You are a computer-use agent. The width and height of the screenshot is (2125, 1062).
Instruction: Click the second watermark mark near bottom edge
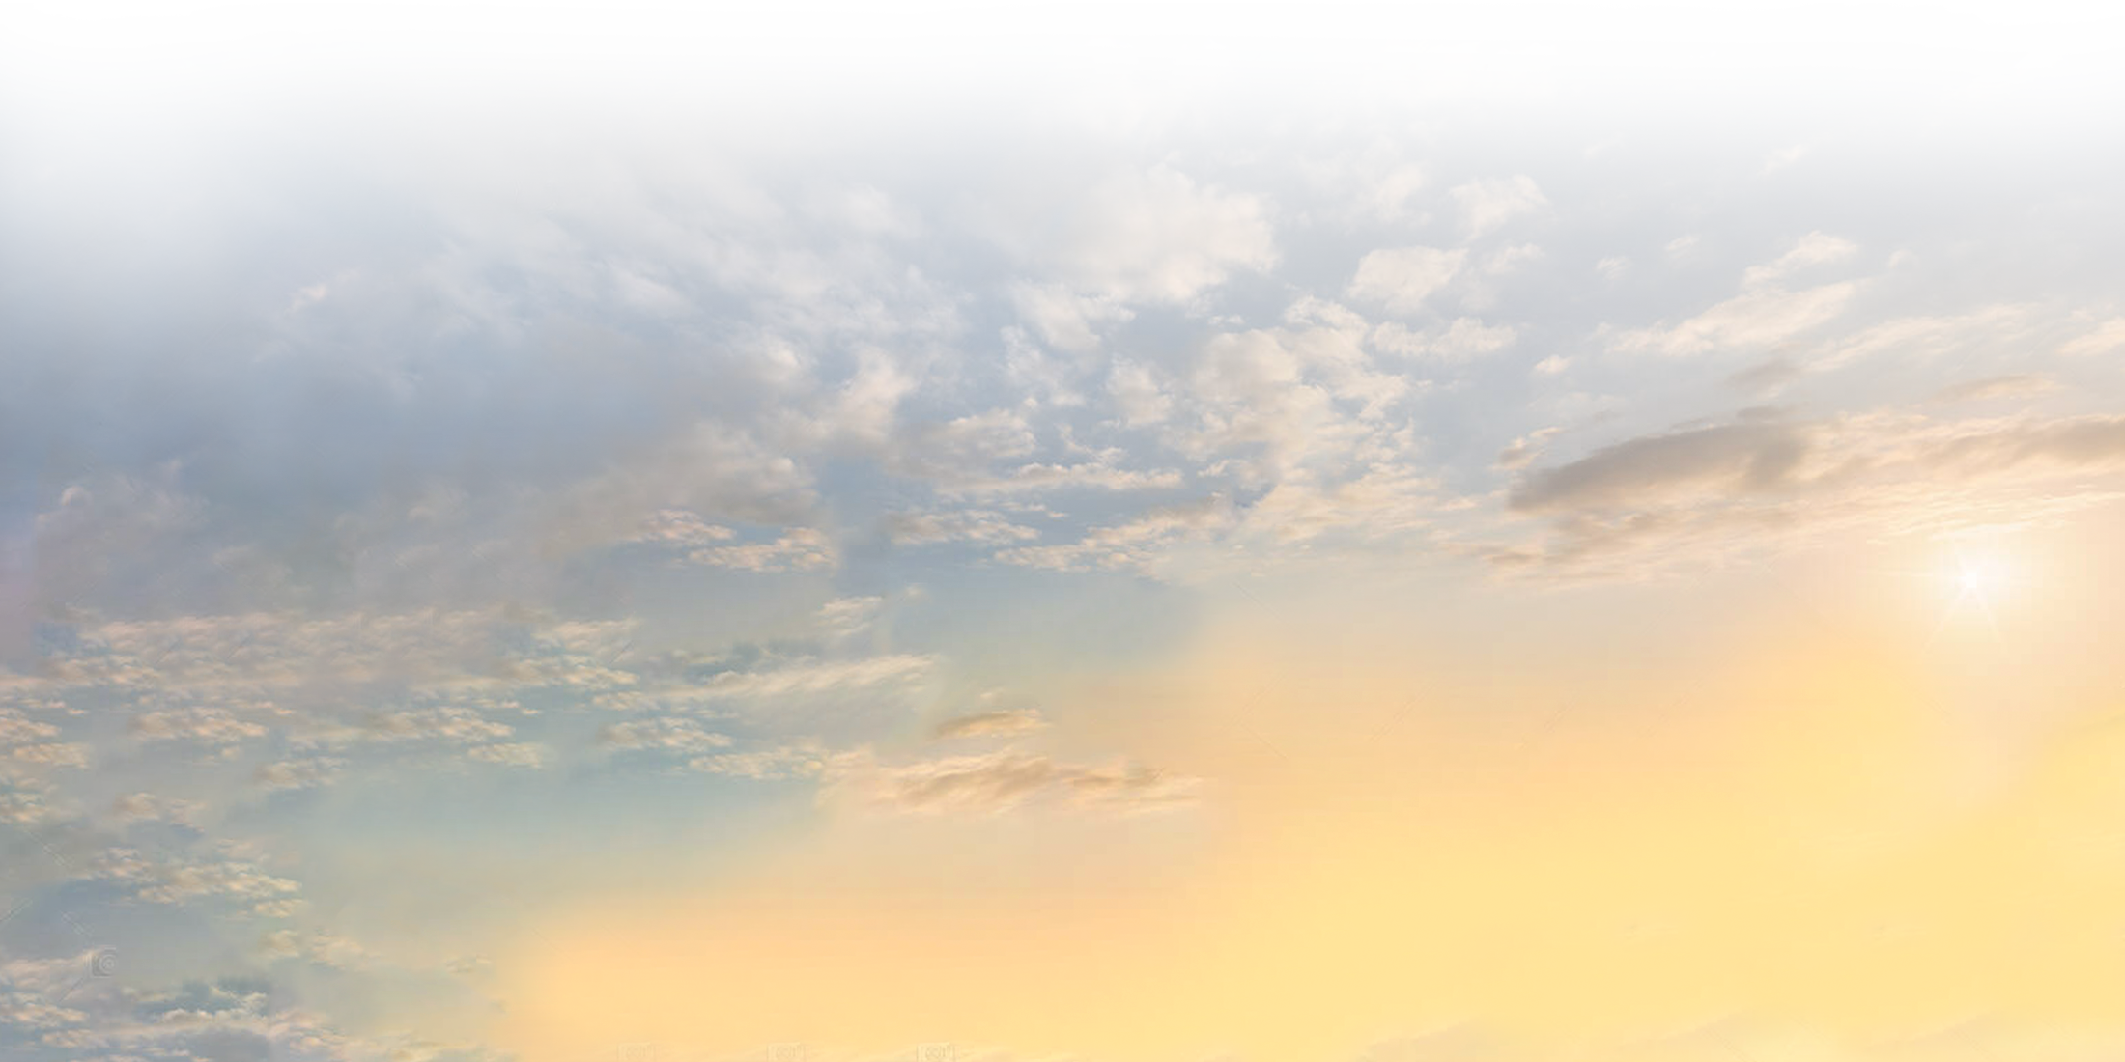(x=787, y=1051)
